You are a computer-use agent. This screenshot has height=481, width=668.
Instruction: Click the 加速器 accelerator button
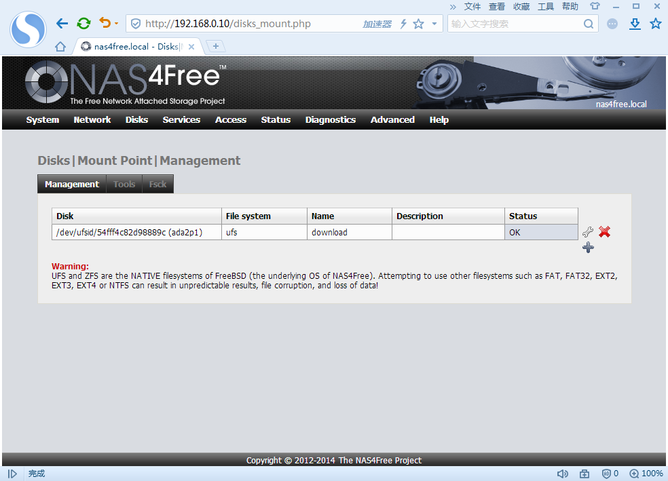(377, 24)
